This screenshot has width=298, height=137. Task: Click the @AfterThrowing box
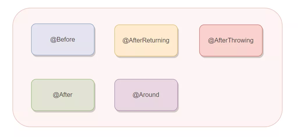coord(231,48)
